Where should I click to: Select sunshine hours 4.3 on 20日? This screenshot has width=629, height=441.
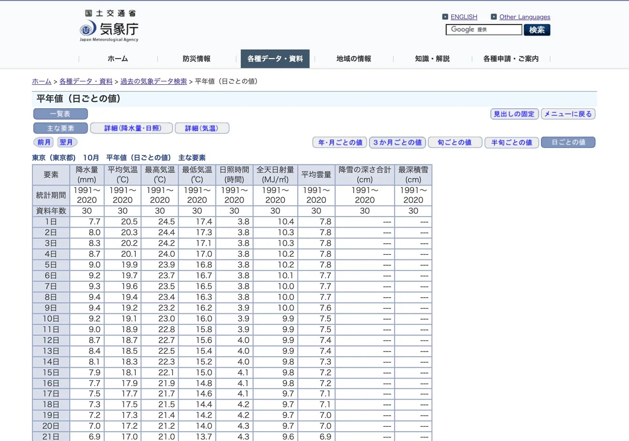tap(234, 426)
